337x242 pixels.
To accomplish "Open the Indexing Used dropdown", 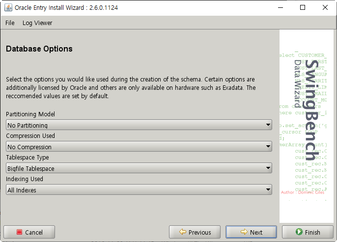I will [x=139, y=189].
